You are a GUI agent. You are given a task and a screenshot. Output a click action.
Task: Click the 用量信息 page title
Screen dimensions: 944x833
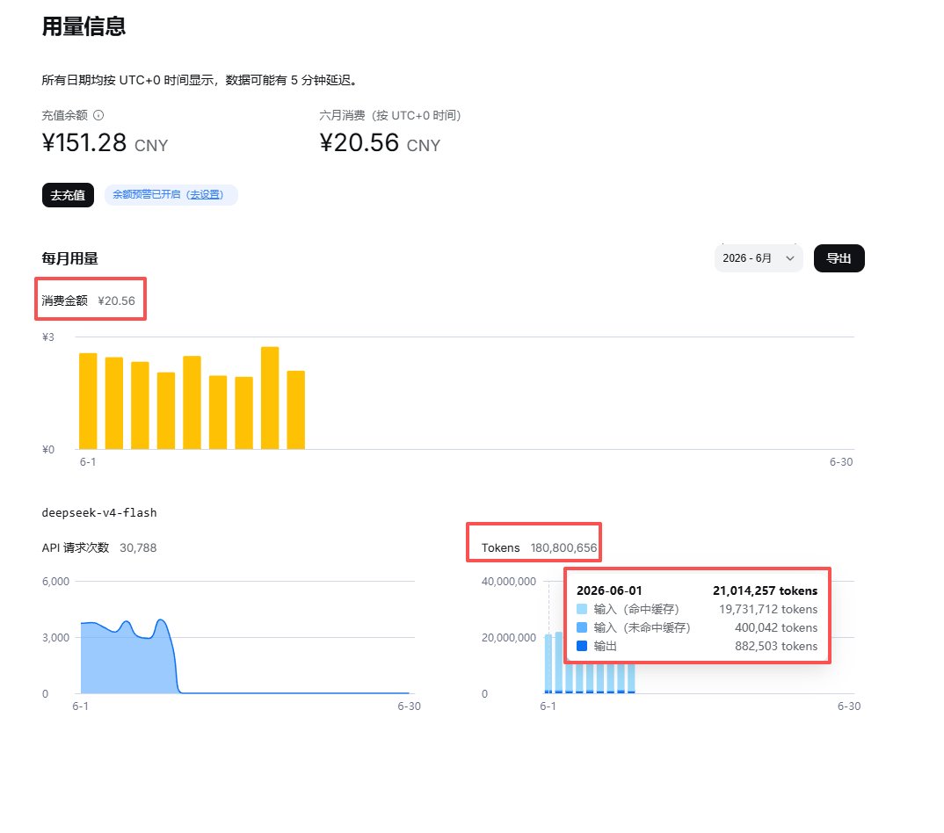click(x=84, y=26)
